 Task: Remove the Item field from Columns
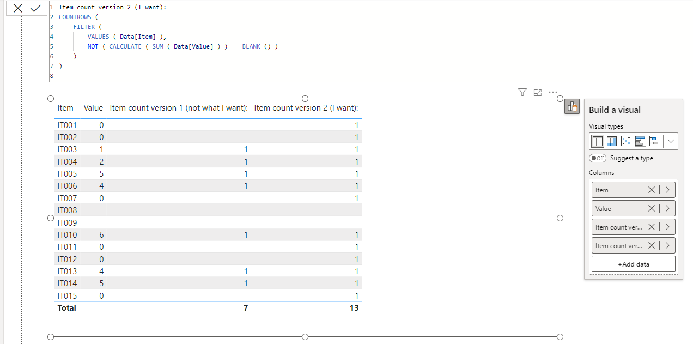(x=651, y=190)
